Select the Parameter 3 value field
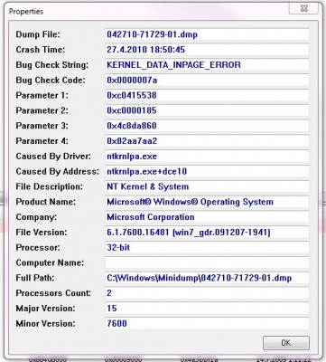Image resolution: width=326 pixels, height=362 pixels. (207, 126)
